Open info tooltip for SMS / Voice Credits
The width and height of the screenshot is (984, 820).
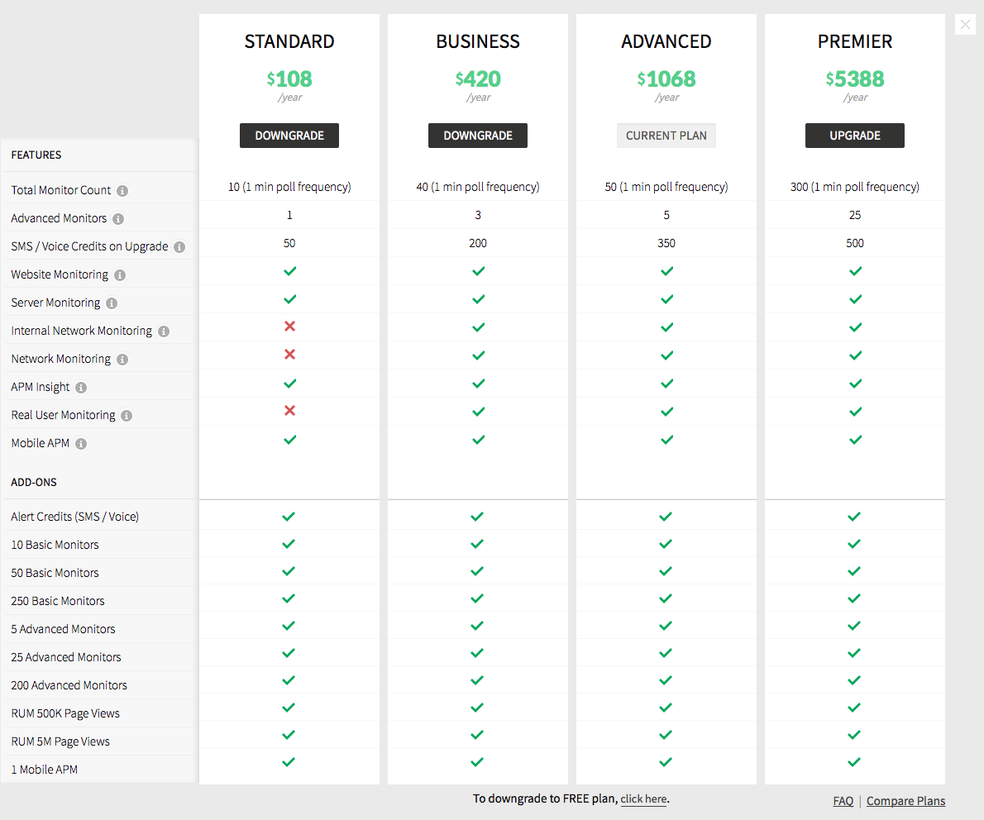[x=179, y=247]
